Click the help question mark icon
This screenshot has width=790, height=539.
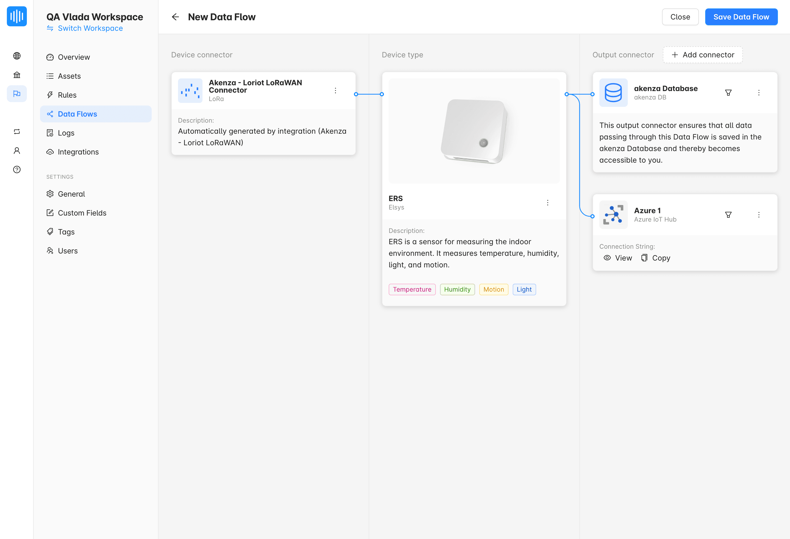17,169
